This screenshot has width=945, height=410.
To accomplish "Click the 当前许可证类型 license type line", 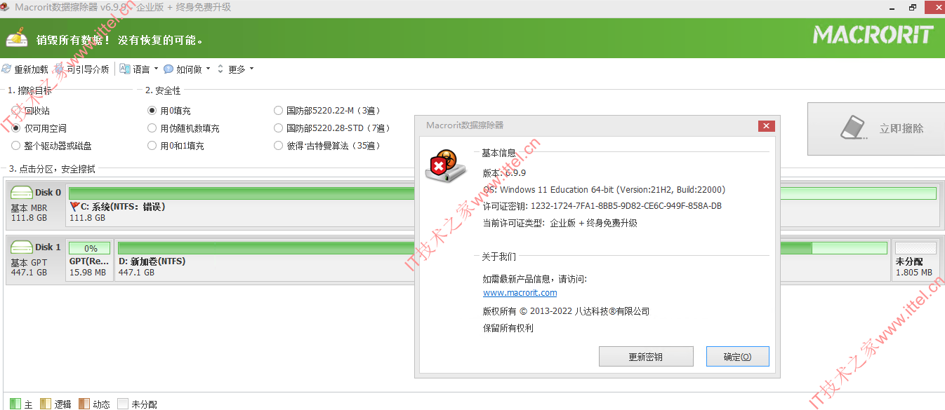I will pyautogui.click(x=560, y=223).
